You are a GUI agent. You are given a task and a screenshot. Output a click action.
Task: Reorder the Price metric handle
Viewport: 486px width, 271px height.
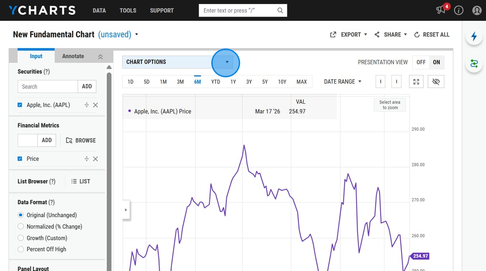click(x=86, y=159)
